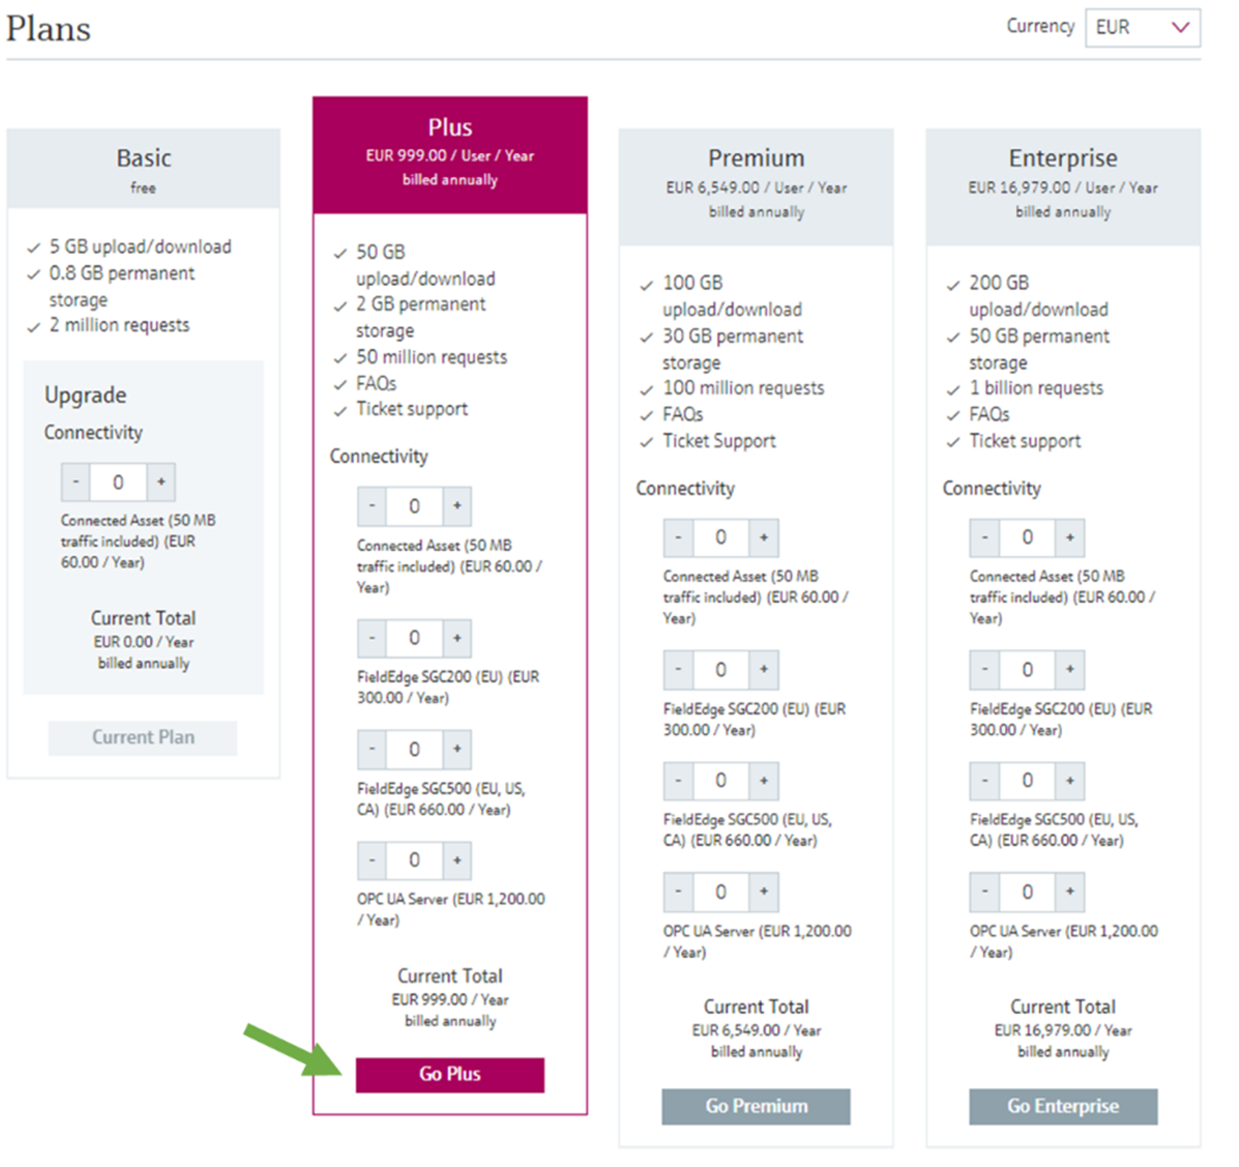Screen dimensions: 1239x1167
Task: Decrease FieldEdge SGC500 count in Plus plan
Action: (371, 749)
